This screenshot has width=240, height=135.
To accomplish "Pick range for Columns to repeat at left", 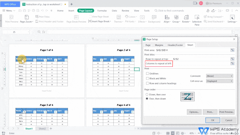I will 232,63.
